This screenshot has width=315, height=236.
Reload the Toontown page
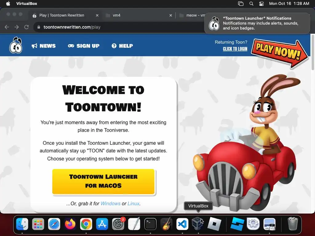tap(26, 27)
